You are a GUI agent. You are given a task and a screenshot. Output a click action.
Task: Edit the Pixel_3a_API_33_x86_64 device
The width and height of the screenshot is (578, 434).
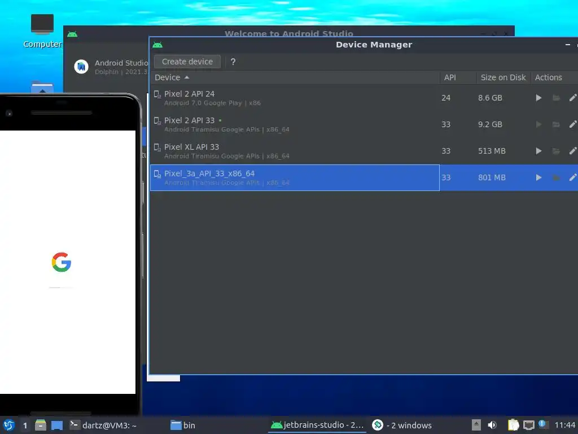coord(573,177)
